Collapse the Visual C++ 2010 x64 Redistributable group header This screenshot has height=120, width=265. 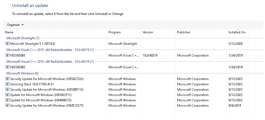50,50
